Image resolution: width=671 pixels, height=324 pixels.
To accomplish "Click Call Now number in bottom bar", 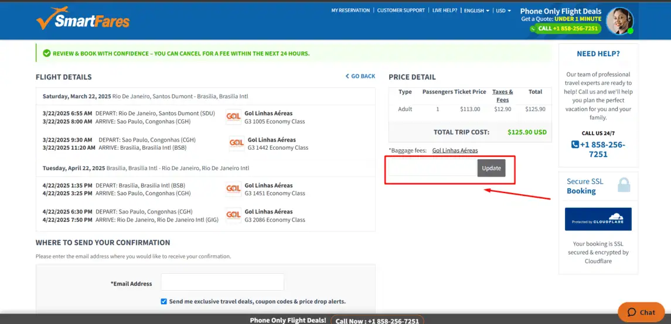I will tap(377, 320).
